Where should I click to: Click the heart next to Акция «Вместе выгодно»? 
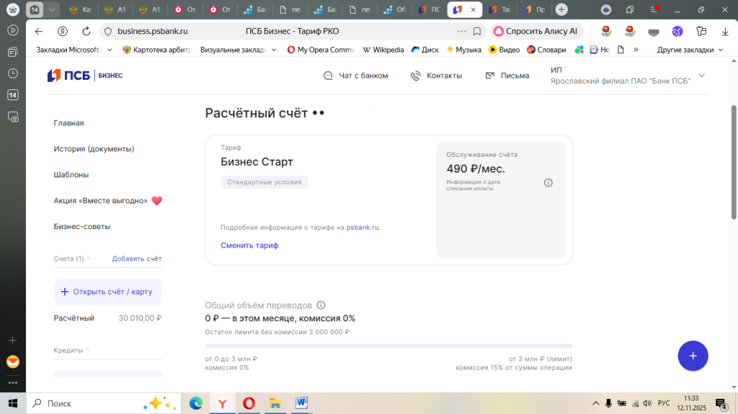(156, 200)
